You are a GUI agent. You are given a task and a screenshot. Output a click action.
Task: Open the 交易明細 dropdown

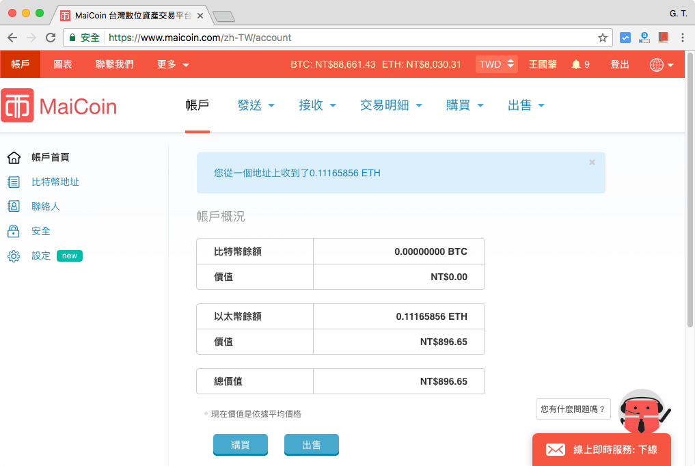point(391,105)
